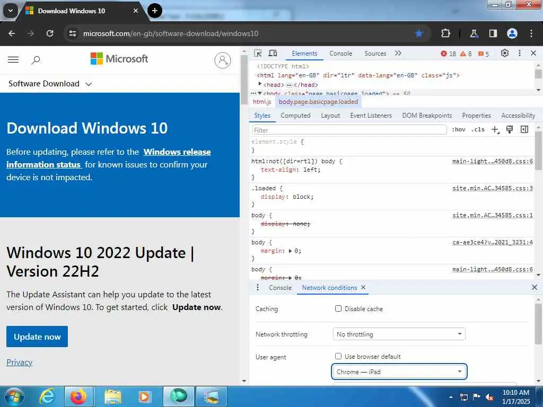Open DevTools customize three-dot menu
Screen dimensions: 543x407
[520, 54]
